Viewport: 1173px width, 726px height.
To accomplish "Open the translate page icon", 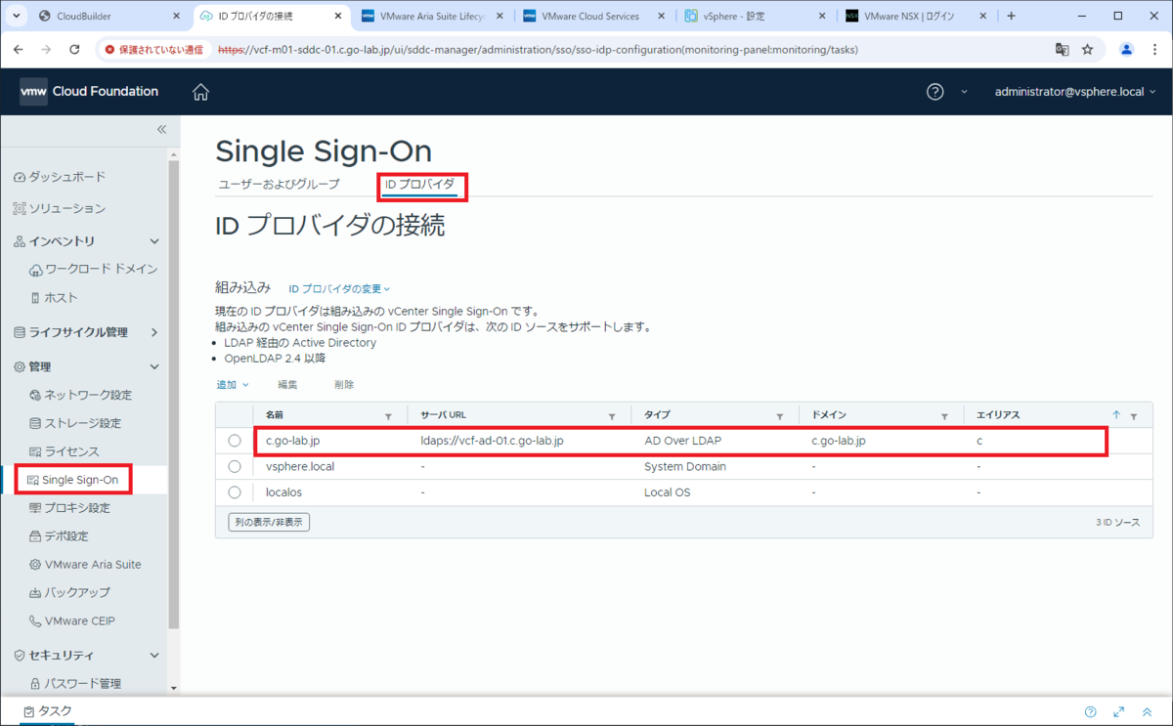I will 1062,49.
